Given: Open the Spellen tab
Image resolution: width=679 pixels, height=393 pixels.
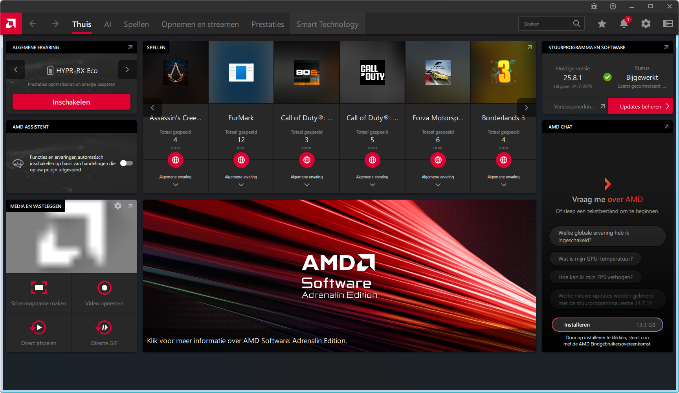Looking at the screenshot, I should pos(136,24).
